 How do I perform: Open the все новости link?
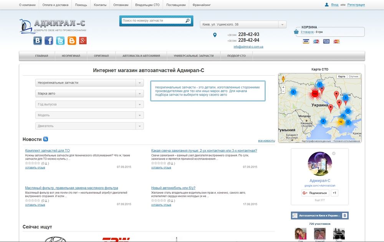click(x=266, y=141)
